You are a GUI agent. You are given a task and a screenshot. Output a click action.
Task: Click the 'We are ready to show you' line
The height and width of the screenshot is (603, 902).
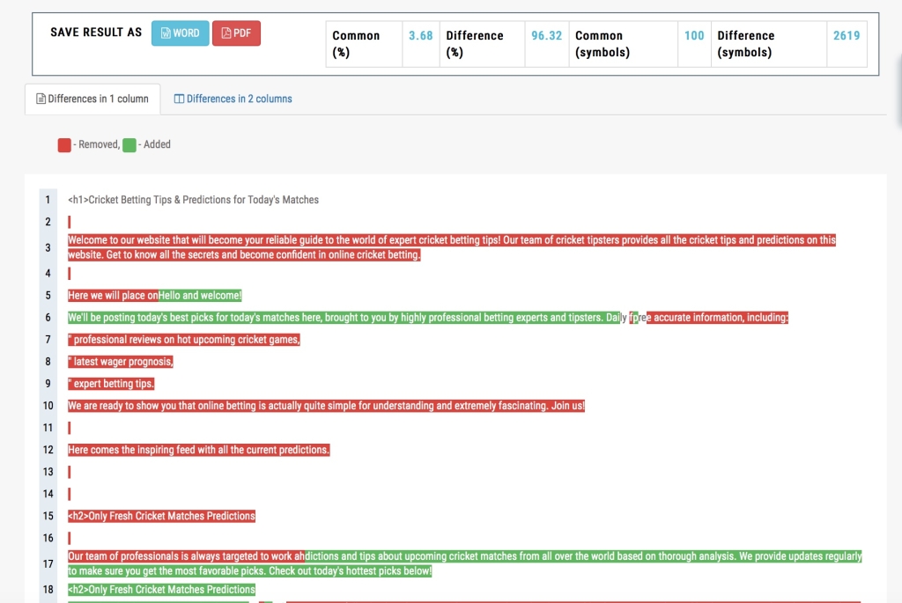point(326,406)
